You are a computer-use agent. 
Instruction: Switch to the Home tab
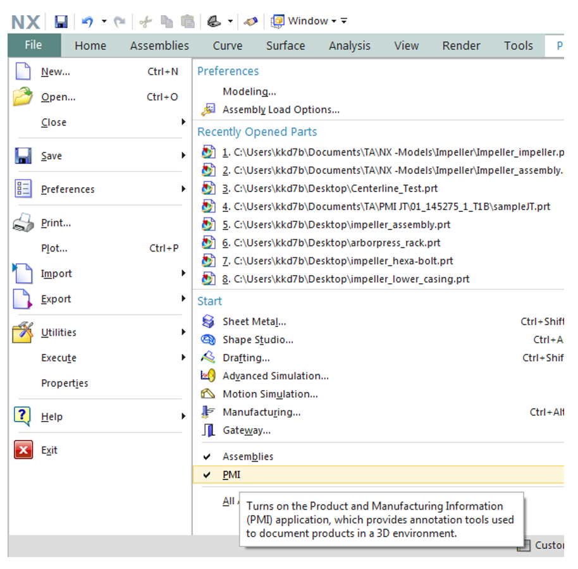coord(90,46)
